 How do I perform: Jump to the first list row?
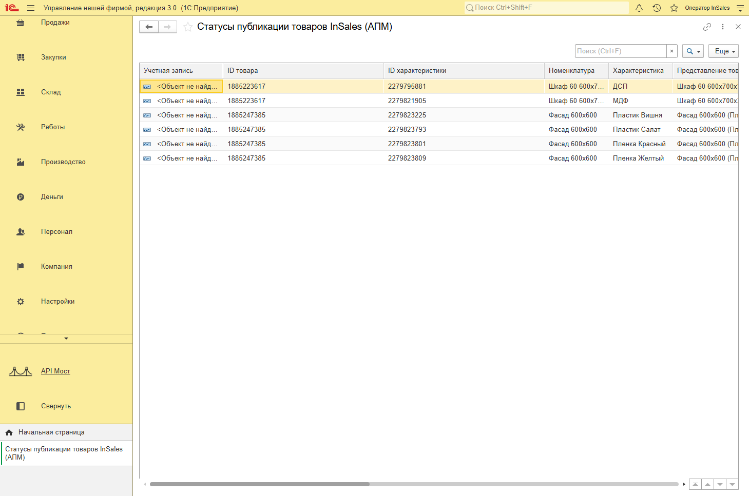click(695, 484)
